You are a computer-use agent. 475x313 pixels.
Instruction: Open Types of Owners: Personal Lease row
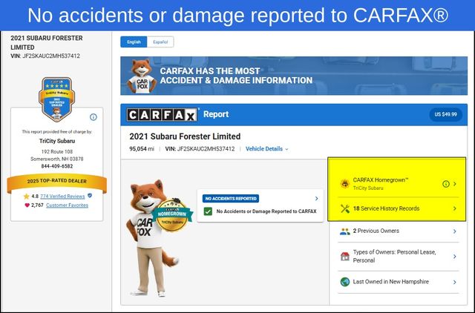[x=399, y=257]
